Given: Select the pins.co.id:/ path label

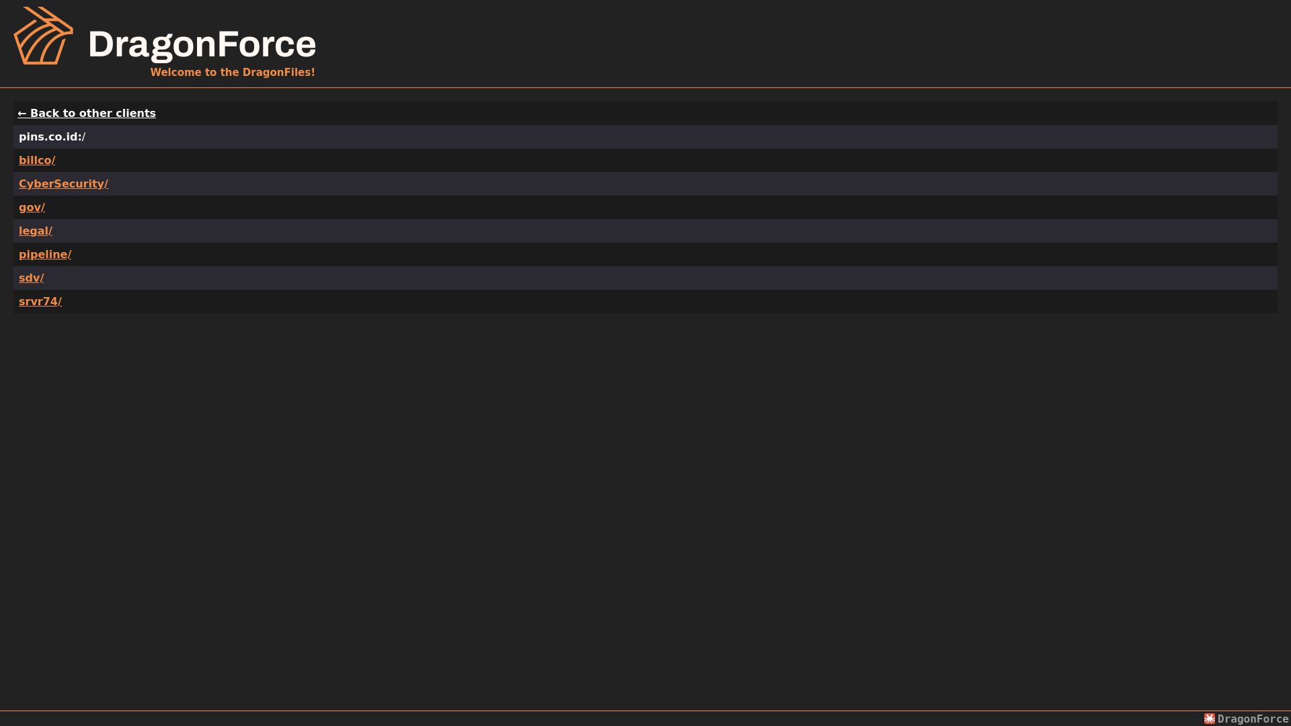Looking at the screenshot, I should point(52,136).
